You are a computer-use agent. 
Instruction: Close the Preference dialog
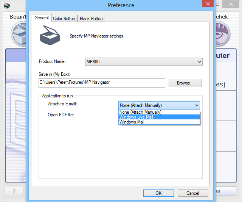208,3
